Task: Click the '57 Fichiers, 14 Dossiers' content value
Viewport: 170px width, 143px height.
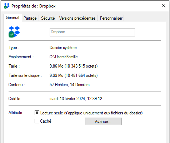Action: tap(70, 85)
